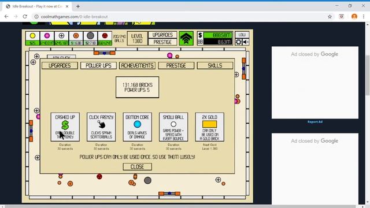Go back in the browser

point(6,17)
